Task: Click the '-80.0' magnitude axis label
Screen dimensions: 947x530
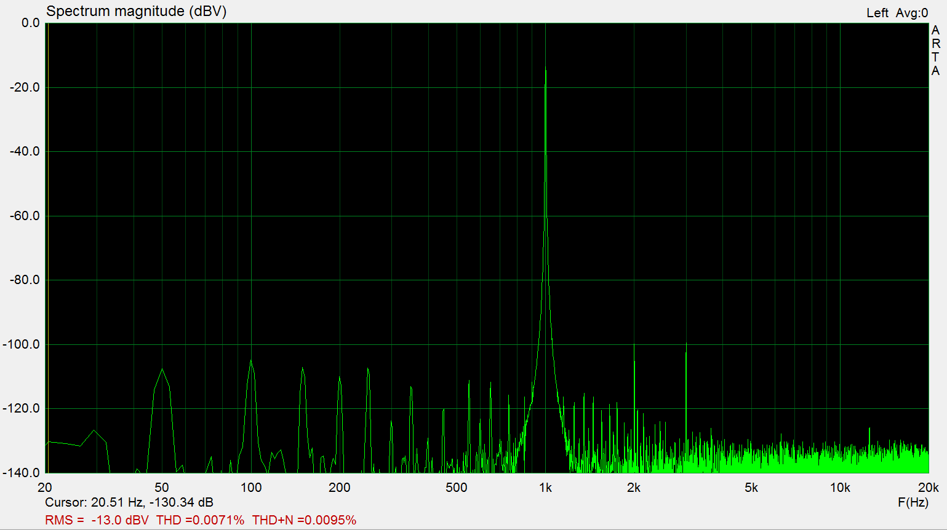Action: (25, 280)
